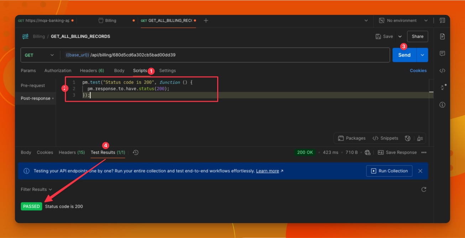Image resolution: width=465 pixels, height=238 pixels.
Task: Click the Run Collection button
Action: [389, 171]
